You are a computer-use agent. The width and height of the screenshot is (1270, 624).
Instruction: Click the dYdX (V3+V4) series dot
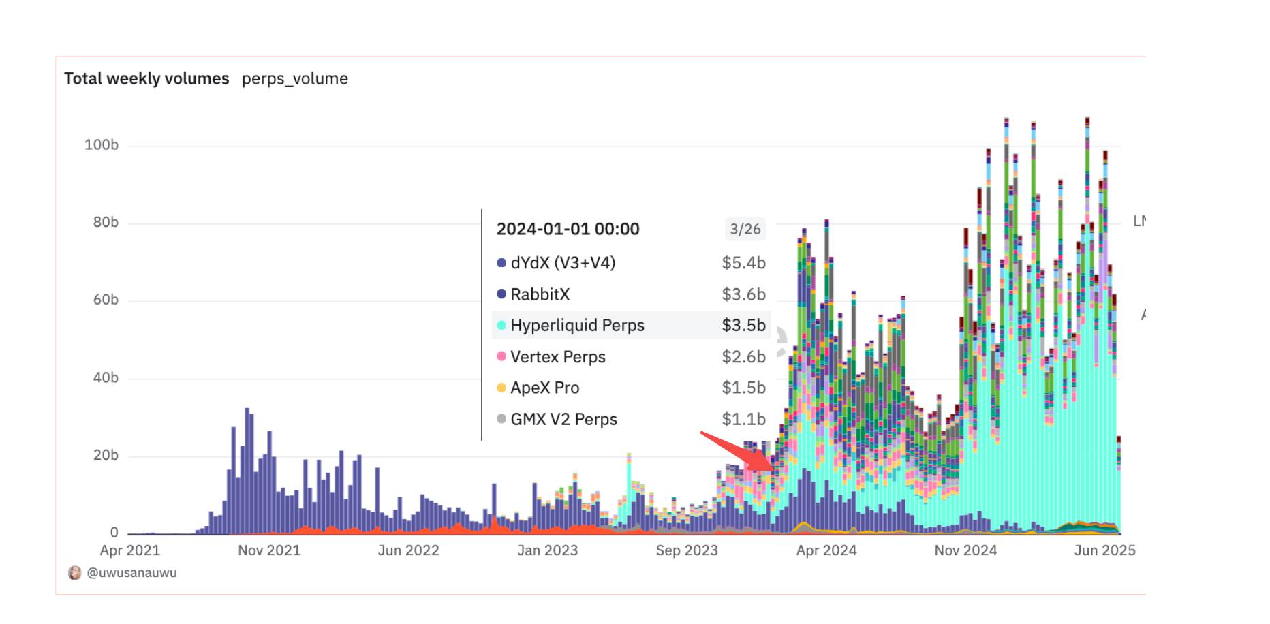501,263
